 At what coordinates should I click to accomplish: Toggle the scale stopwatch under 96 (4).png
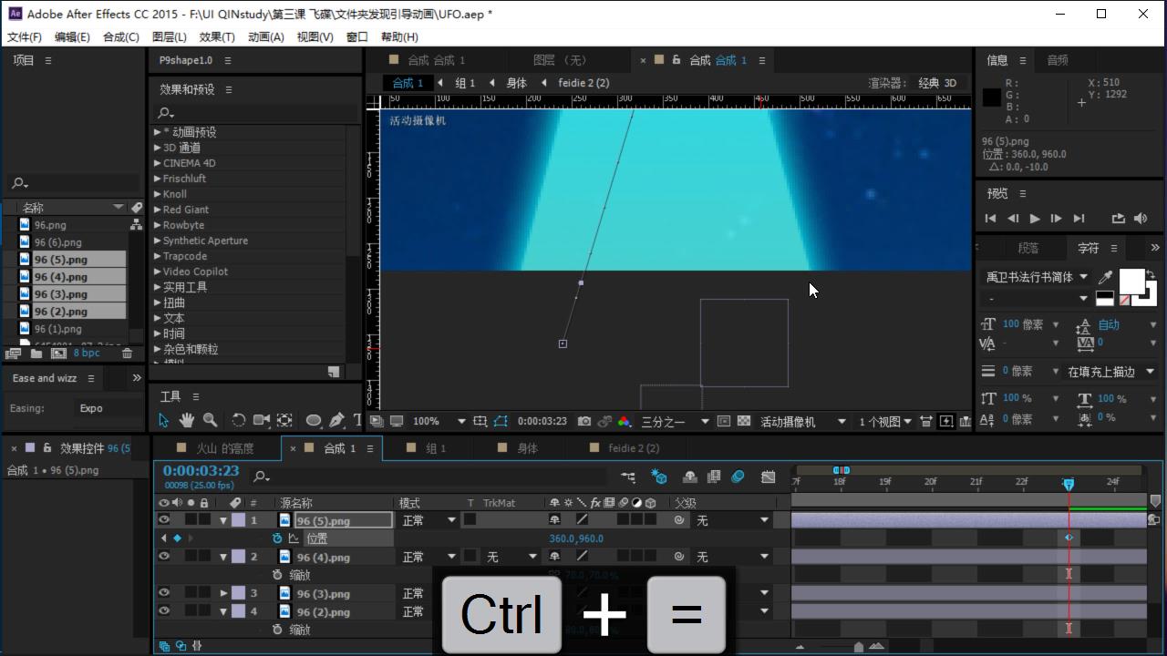click(277, 575)
